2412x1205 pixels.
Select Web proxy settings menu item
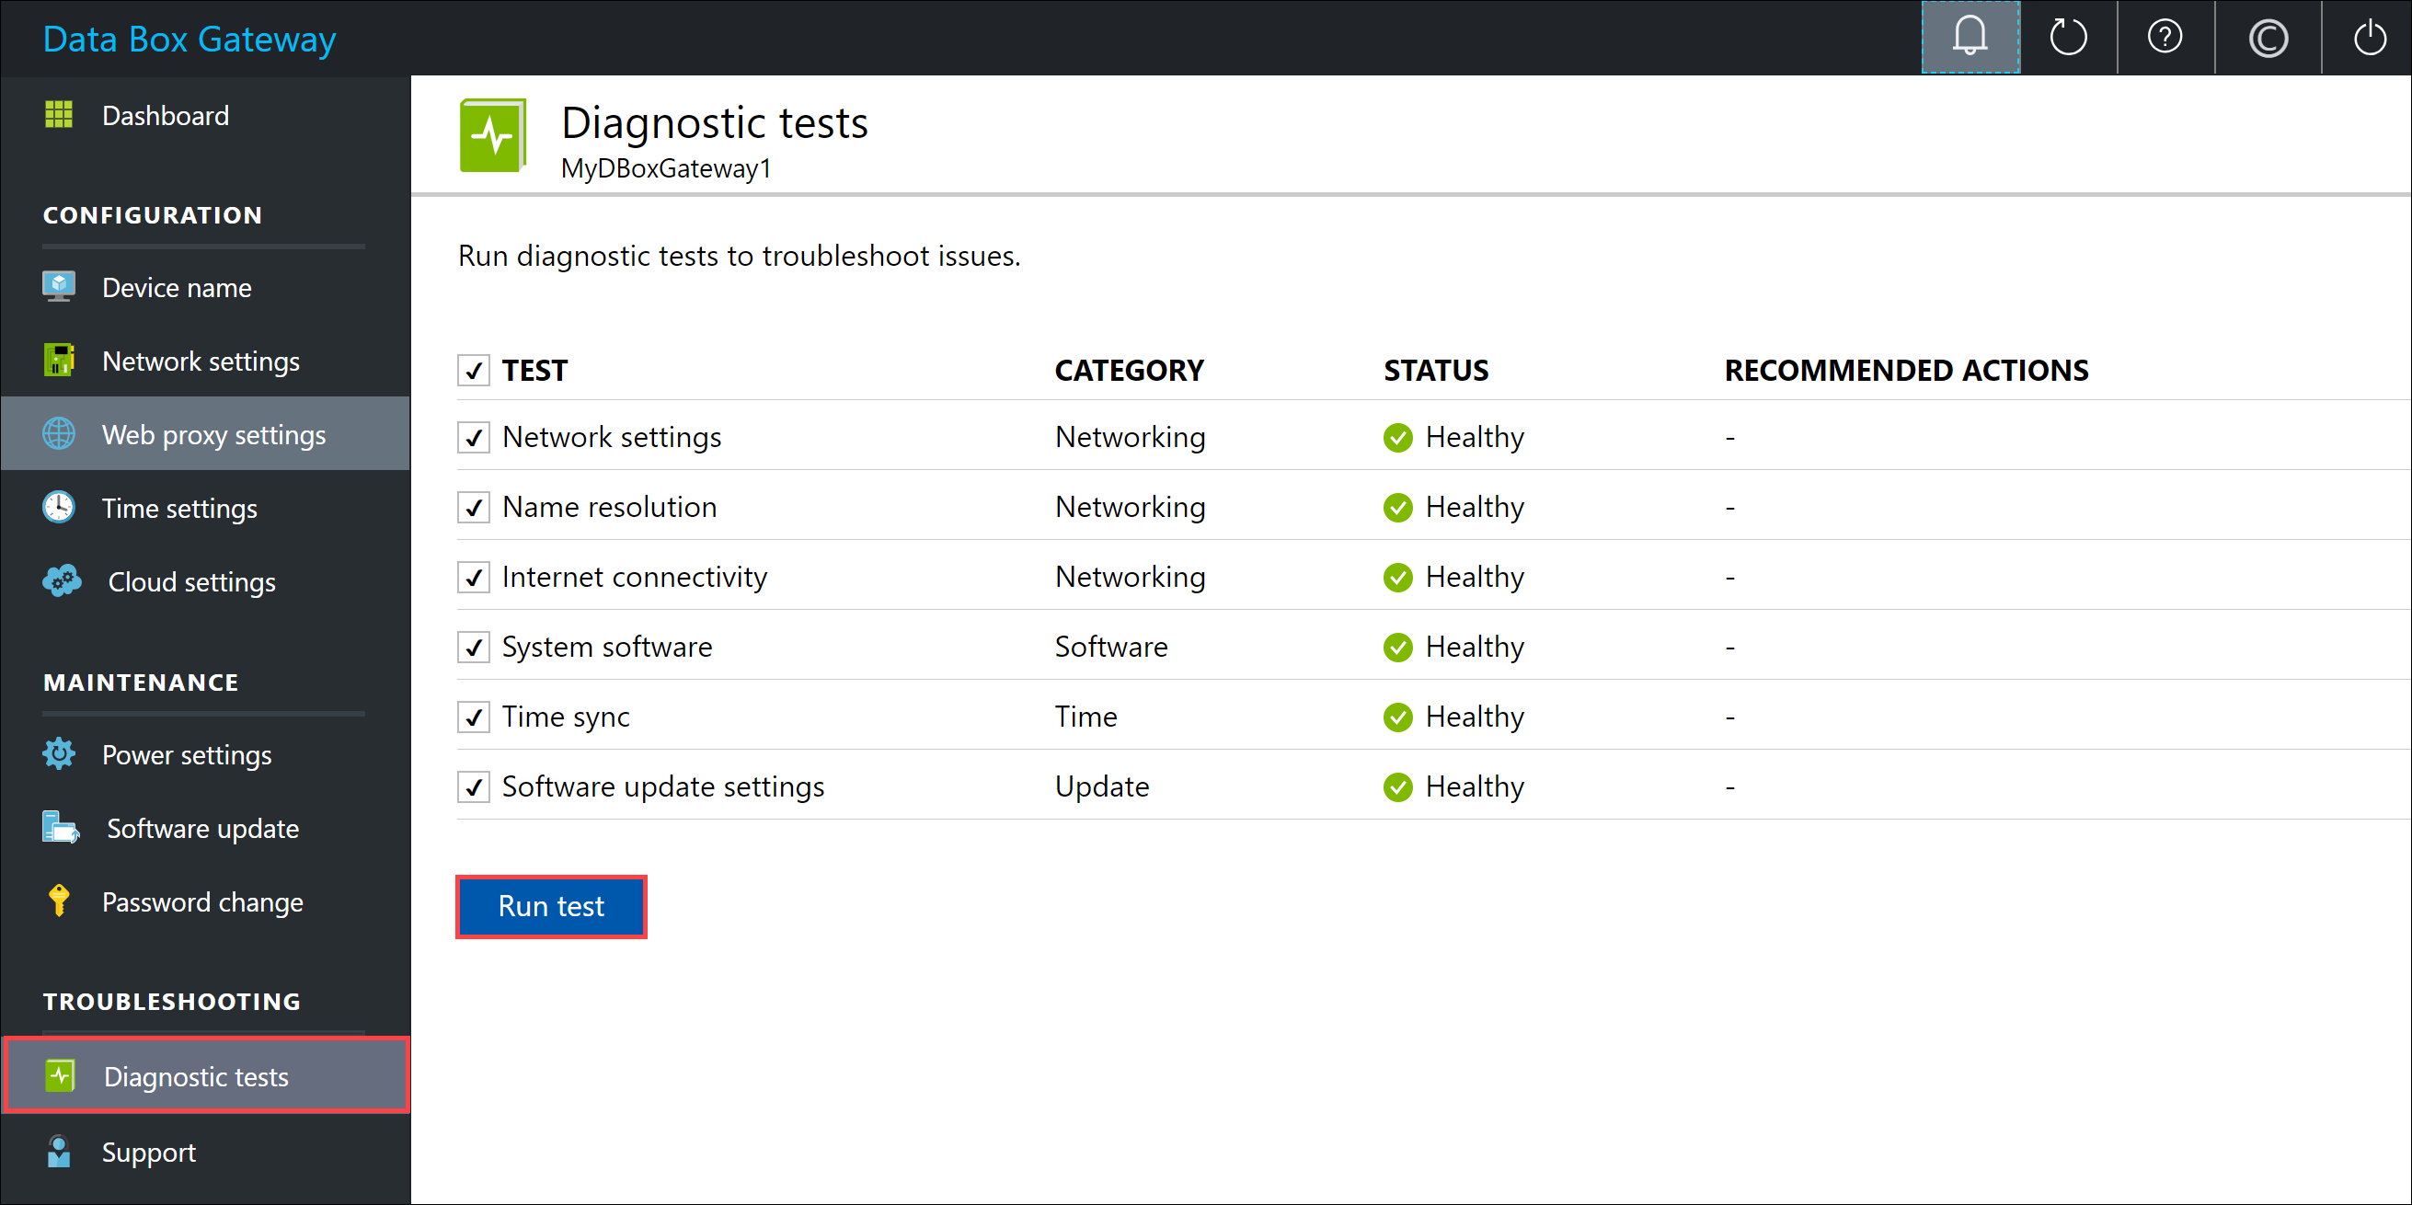[213, 434]
